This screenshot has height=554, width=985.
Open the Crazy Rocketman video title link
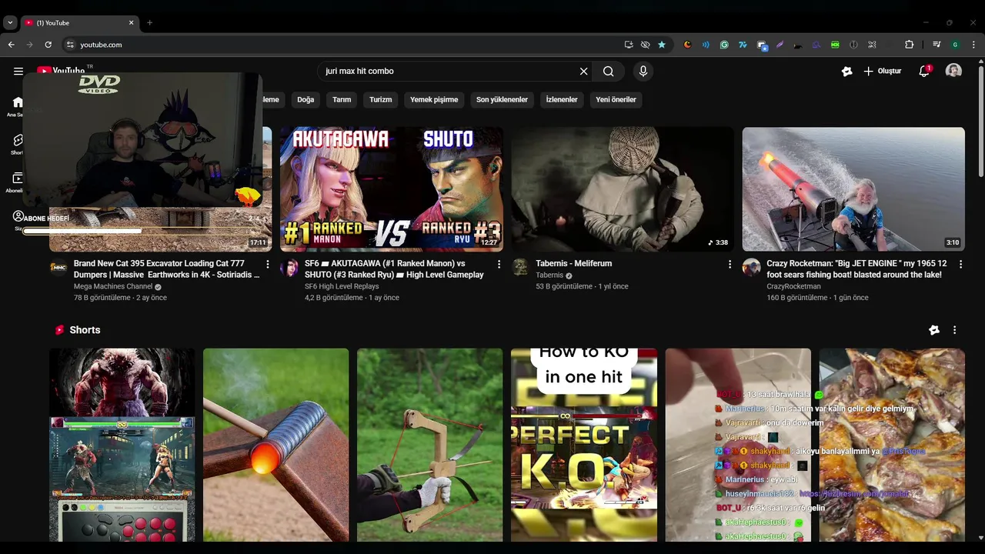pos(856,269)
